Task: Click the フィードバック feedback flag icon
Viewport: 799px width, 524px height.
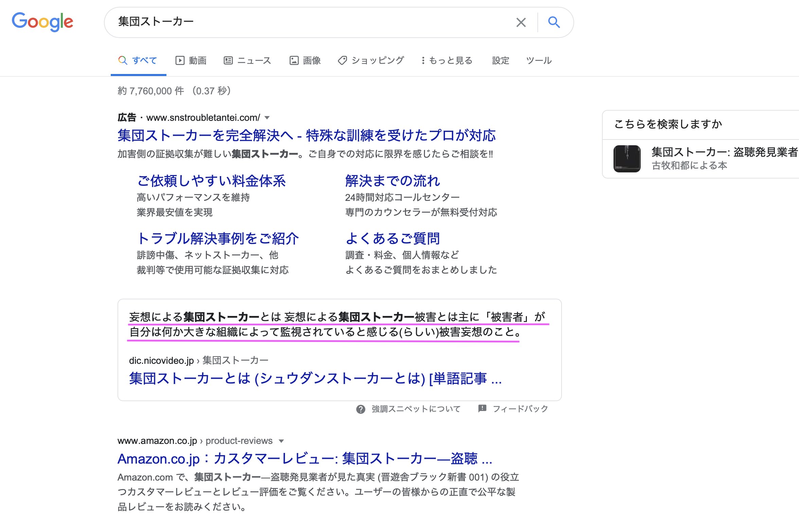Action: (x=482, y=408)
